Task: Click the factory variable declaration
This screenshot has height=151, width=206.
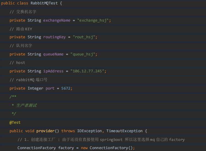Action: point(66,148)
